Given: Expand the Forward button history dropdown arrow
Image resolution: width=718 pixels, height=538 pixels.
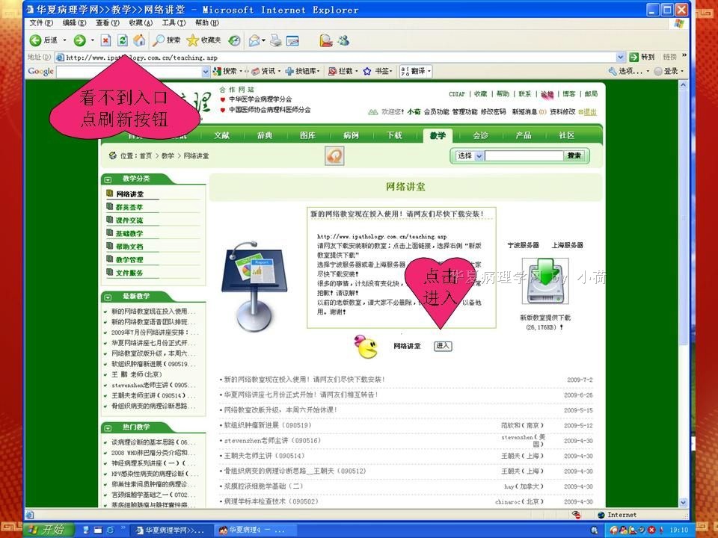Looking at the screenshot, I should tap(93, 40).
